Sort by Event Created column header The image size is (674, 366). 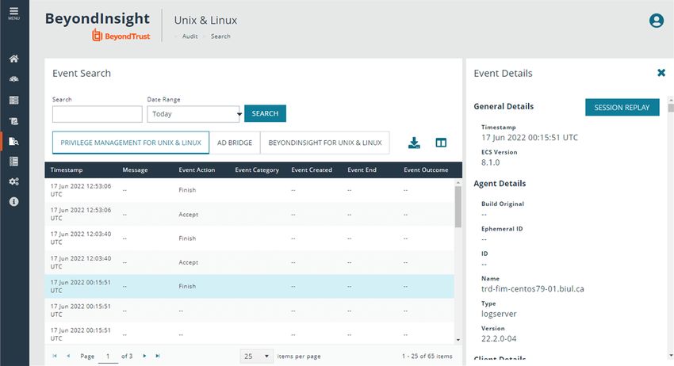(x=312, y=170)
